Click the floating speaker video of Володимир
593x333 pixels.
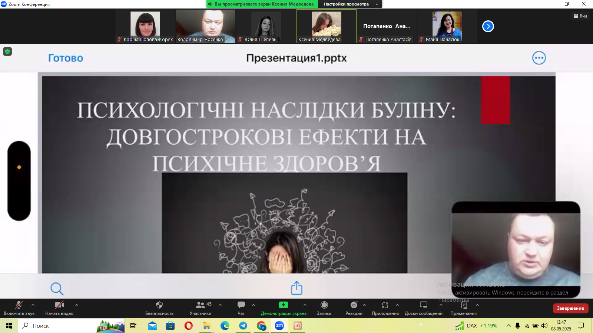pos(516,249)
